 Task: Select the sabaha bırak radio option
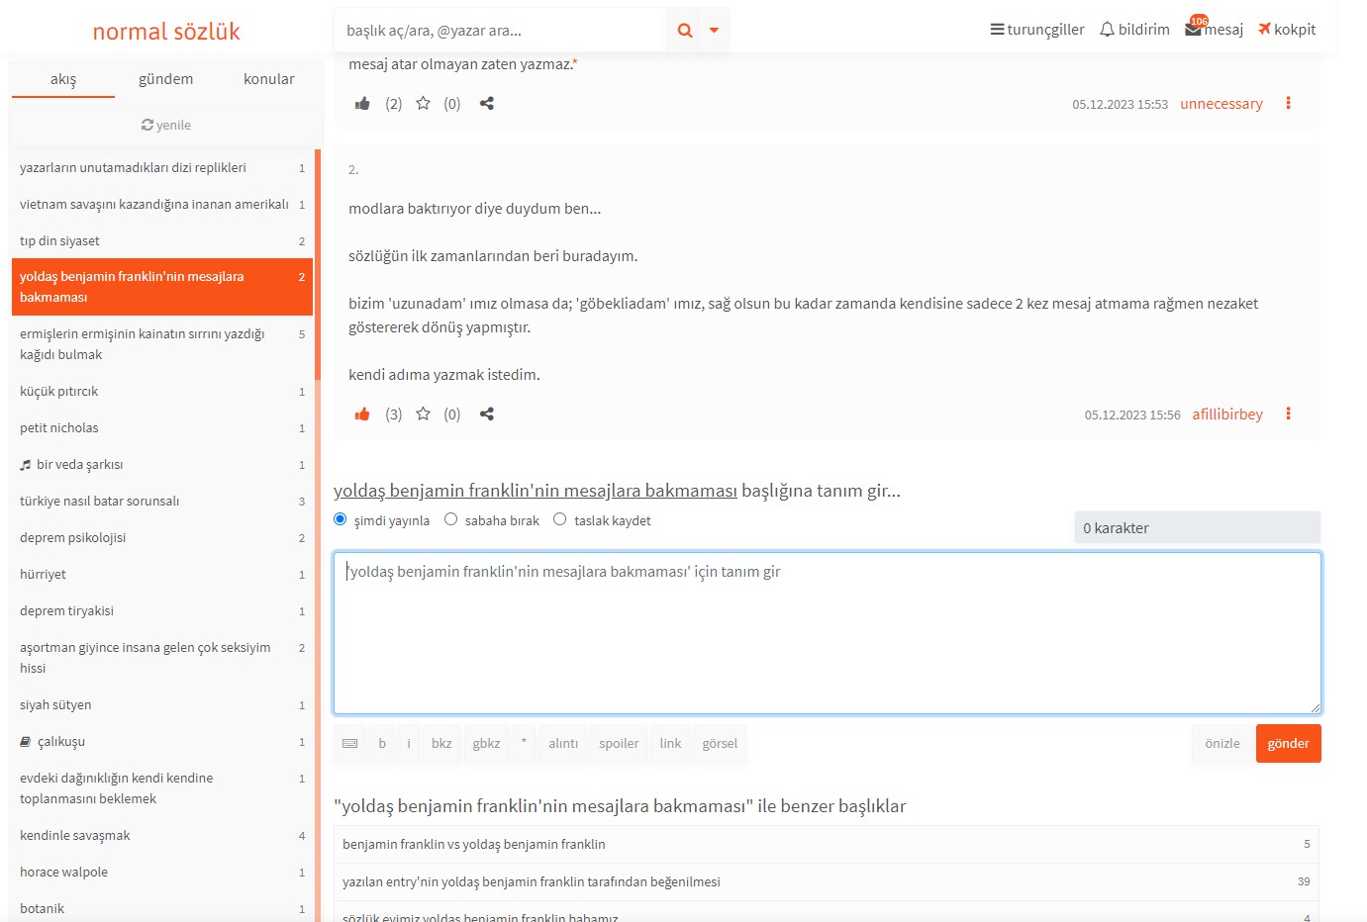pos(451,519)
